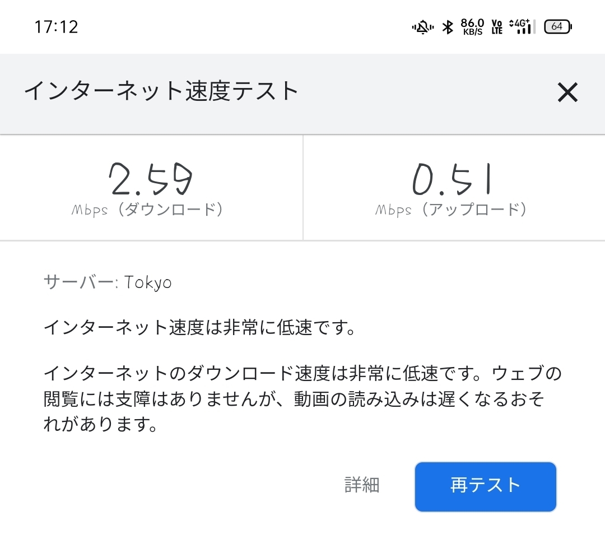Tap the インターネット速度は非常に低速です summary line
605x534 pixels.
[x=200, y=327]
